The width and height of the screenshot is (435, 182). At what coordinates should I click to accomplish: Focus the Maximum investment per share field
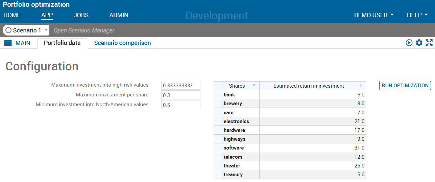coord(180,95)
